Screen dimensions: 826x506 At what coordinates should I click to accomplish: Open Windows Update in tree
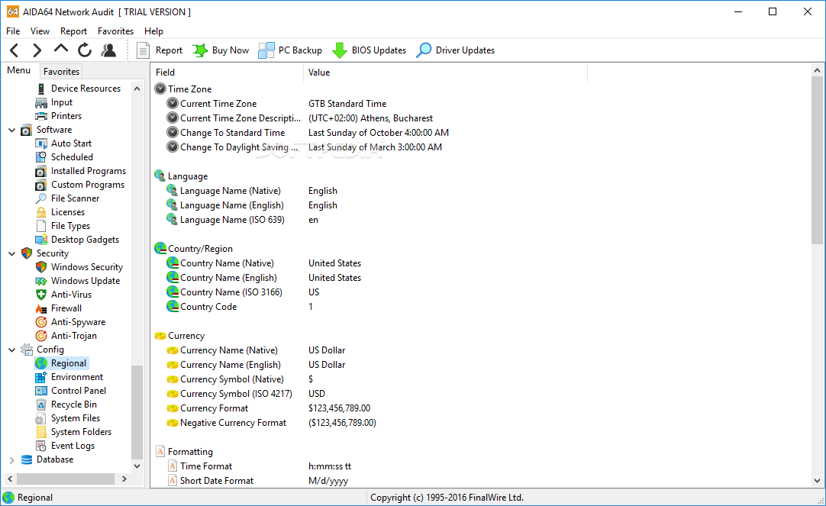point(78,281)
